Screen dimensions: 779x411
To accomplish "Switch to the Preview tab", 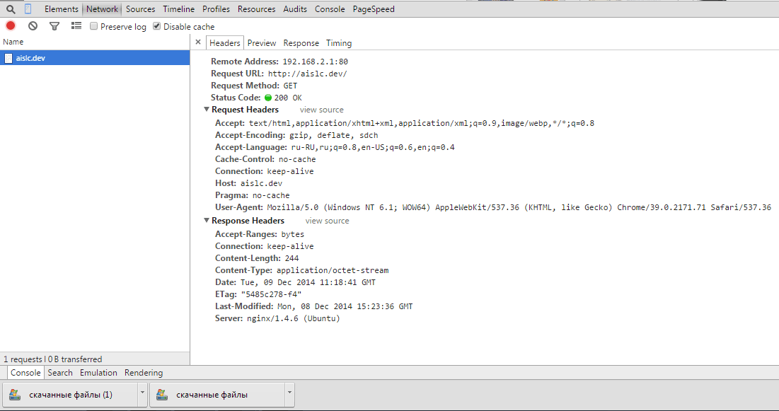I will (262, 42).
